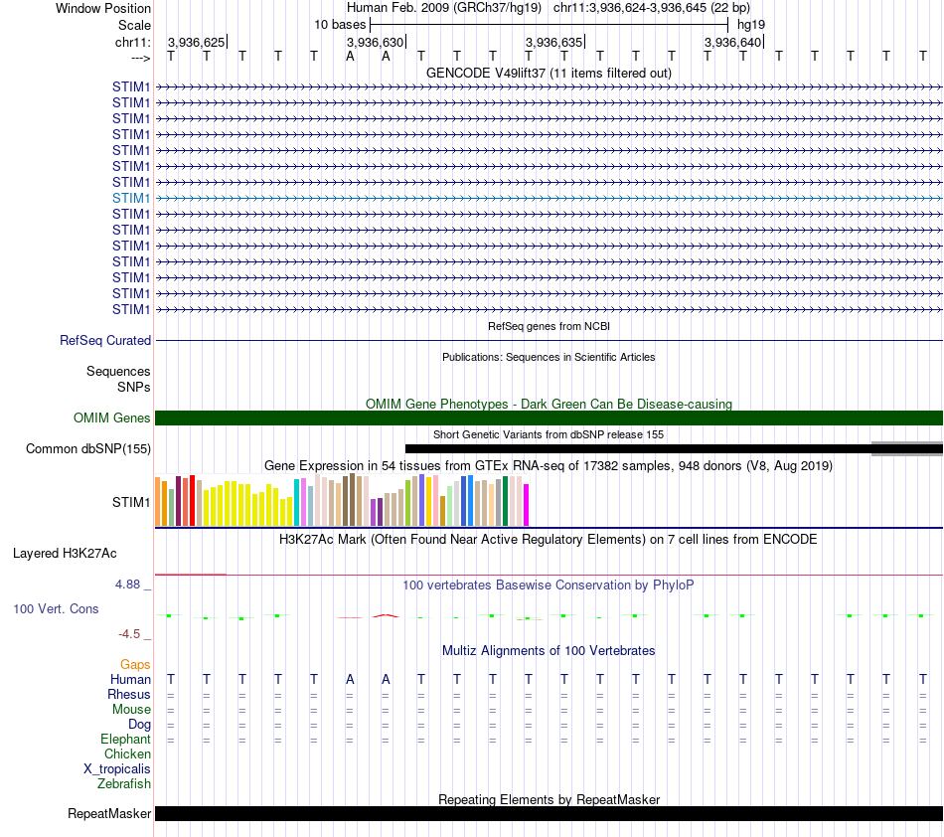This screenshot has height=837, width=944.
Task: Click the 10 bases scale text
Action: (x=340, y=25)
